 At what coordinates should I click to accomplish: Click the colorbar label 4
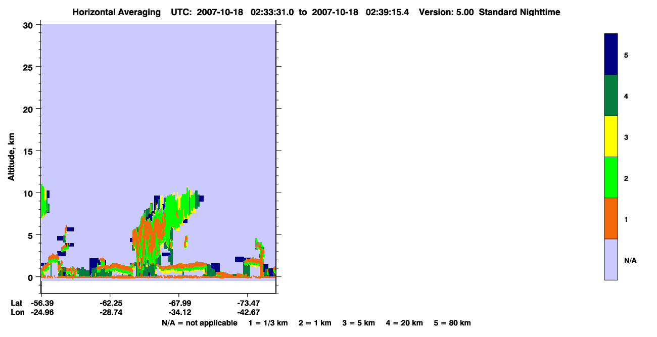point(626,96)
